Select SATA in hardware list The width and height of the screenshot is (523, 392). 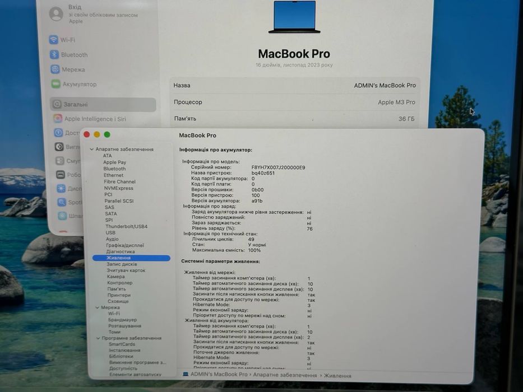[111, 214]
